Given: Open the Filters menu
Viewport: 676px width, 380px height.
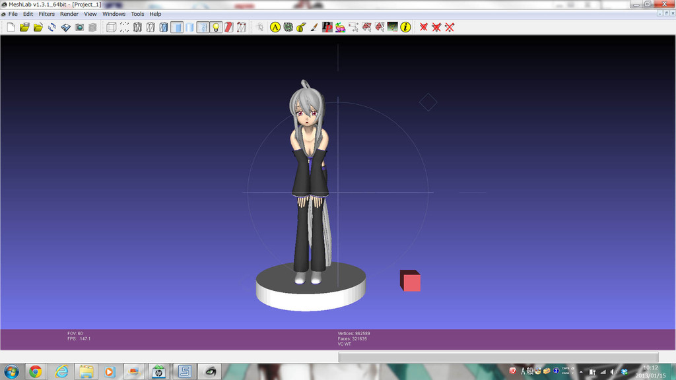Looking at the screenshot, I should (47, 15).
